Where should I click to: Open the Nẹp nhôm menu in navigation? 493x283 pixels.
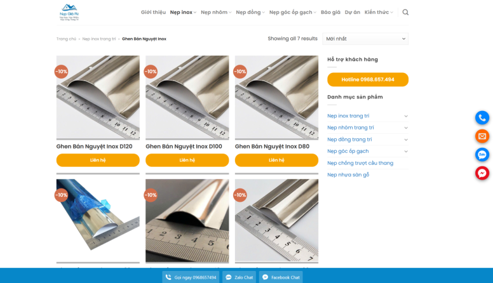click(x=216, y=12)
